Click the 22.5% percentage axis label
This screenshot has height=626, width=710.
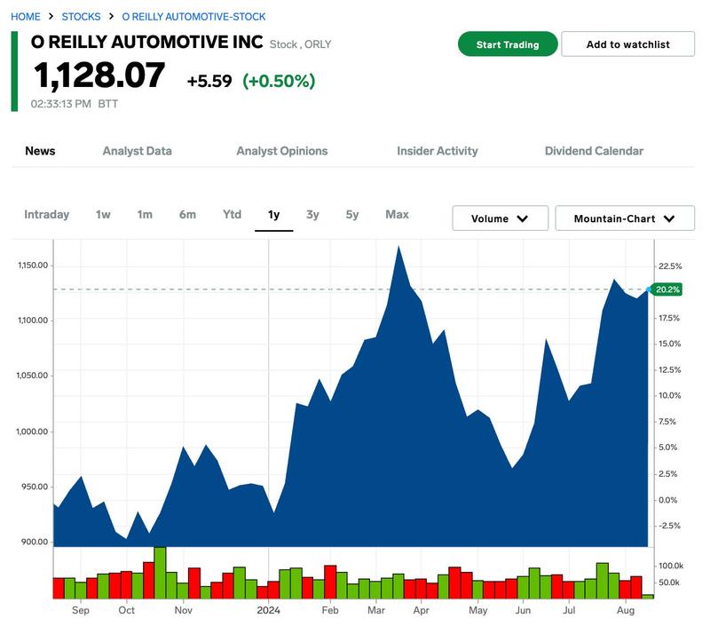pos(670,266)
